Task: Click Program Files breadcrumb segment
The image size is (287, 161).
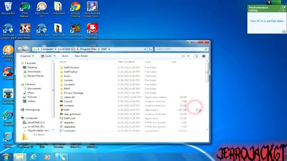Action: pos(88,49)
